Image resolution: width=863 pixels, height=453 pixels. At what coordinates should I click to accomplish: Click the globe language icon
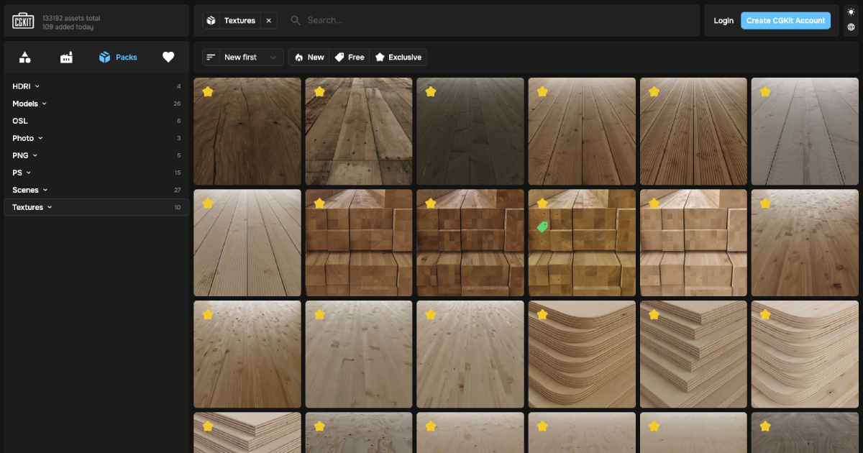[x=851, y=27]
